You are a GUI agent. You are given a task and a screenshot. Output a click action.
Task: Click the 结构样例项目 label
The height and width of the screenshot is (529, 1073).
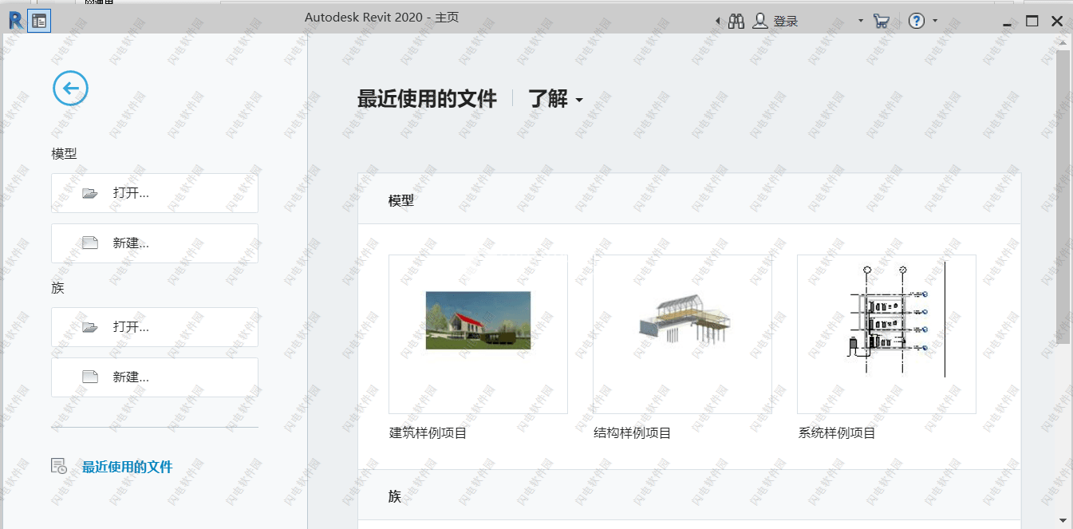tap(633, 433)
